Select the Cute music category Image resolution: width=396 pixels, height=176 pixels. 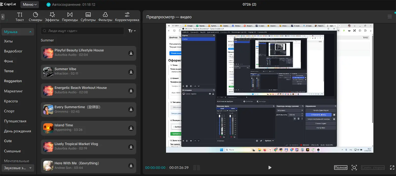click(8, 141)
